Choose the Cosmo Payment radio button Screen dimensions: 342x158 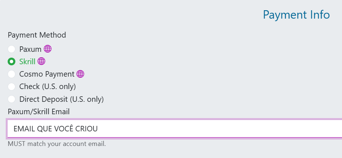point(12,74)
